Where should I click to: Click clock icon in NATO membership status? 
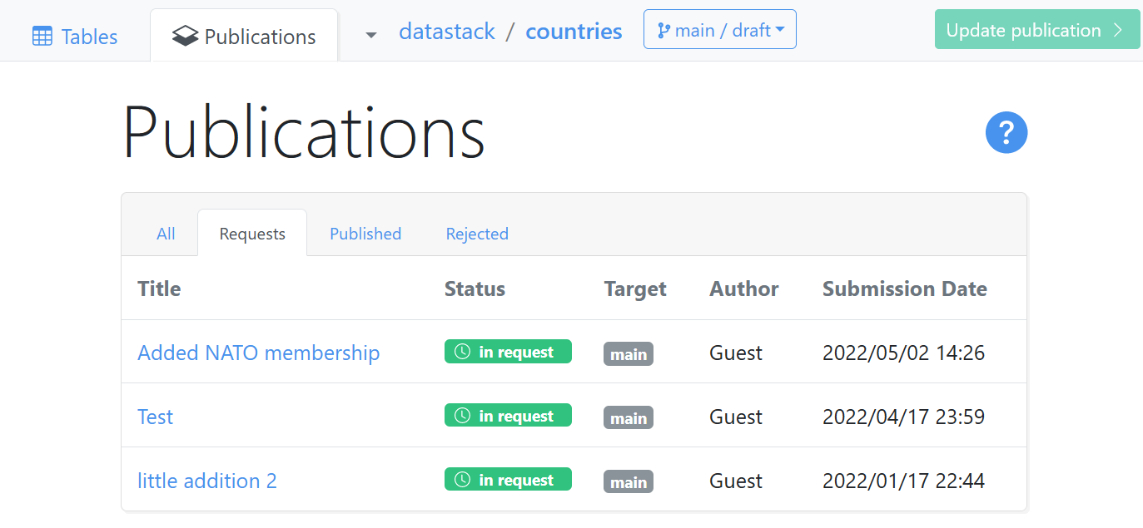(x=462, y=352)
